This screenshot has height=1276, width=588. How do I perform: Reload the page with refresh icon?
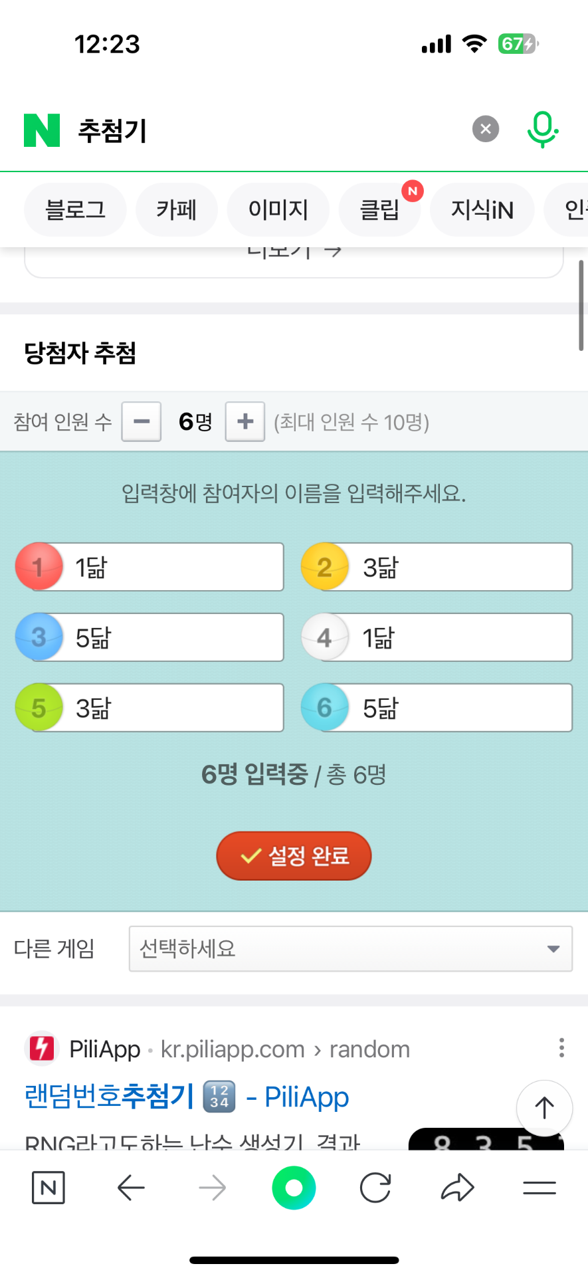[375, 1188]
